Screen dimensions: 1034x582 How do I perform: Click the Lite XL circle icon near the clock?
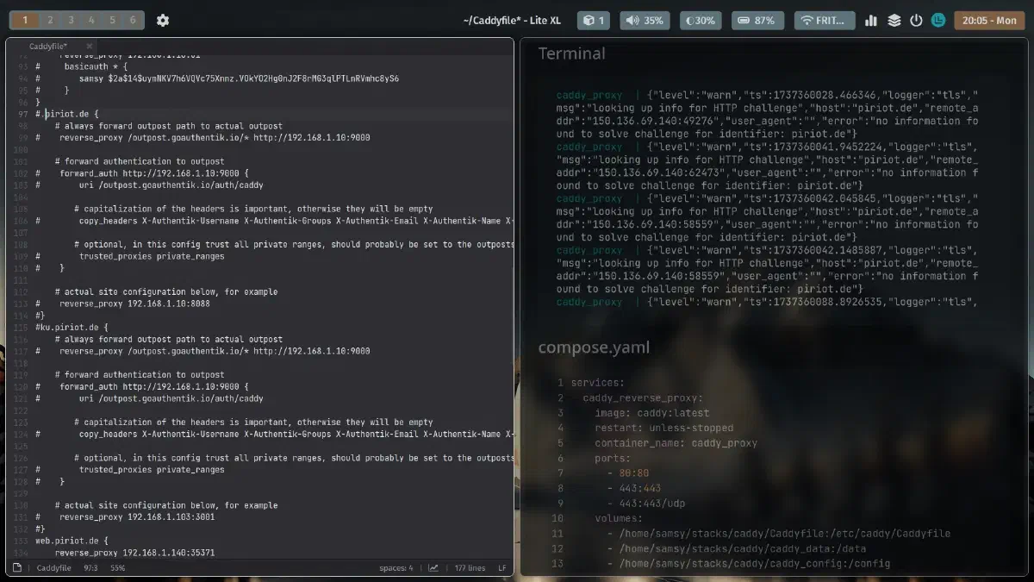coord(937,19)
